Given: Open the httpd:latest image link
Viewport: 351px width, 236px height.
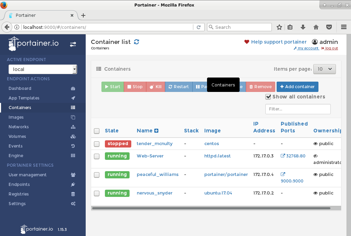Looking at the screenshot, I should tap(217, 156).
